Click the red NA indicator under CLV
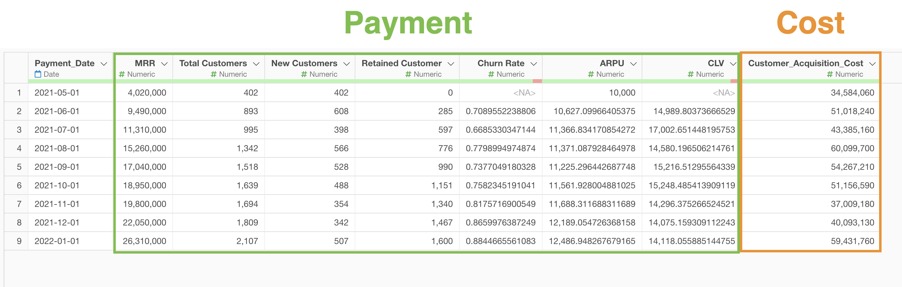The image size is (902, 287). 734,81
